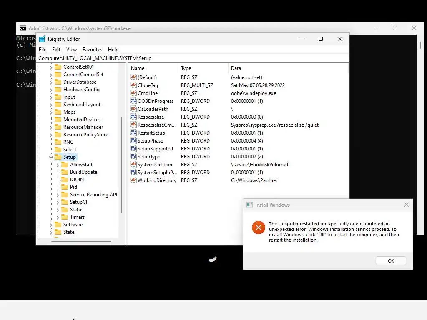The image size is (427, 320).
Task: Select the SetupSupported DWORD icon
Action: click(x=133, y=148)
